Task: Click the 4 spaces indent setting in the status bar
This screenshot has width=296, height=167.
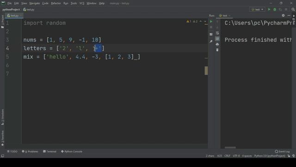Action: click(247, 156)
